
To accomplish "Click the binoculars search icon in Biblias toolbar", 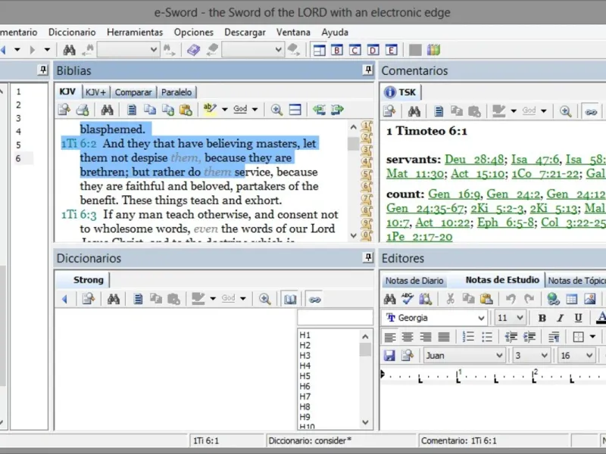I will click(x=107, y=110).
